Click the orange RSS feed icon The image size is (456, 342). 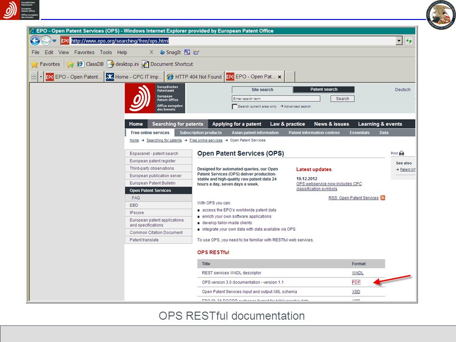(x=383, y=198)
